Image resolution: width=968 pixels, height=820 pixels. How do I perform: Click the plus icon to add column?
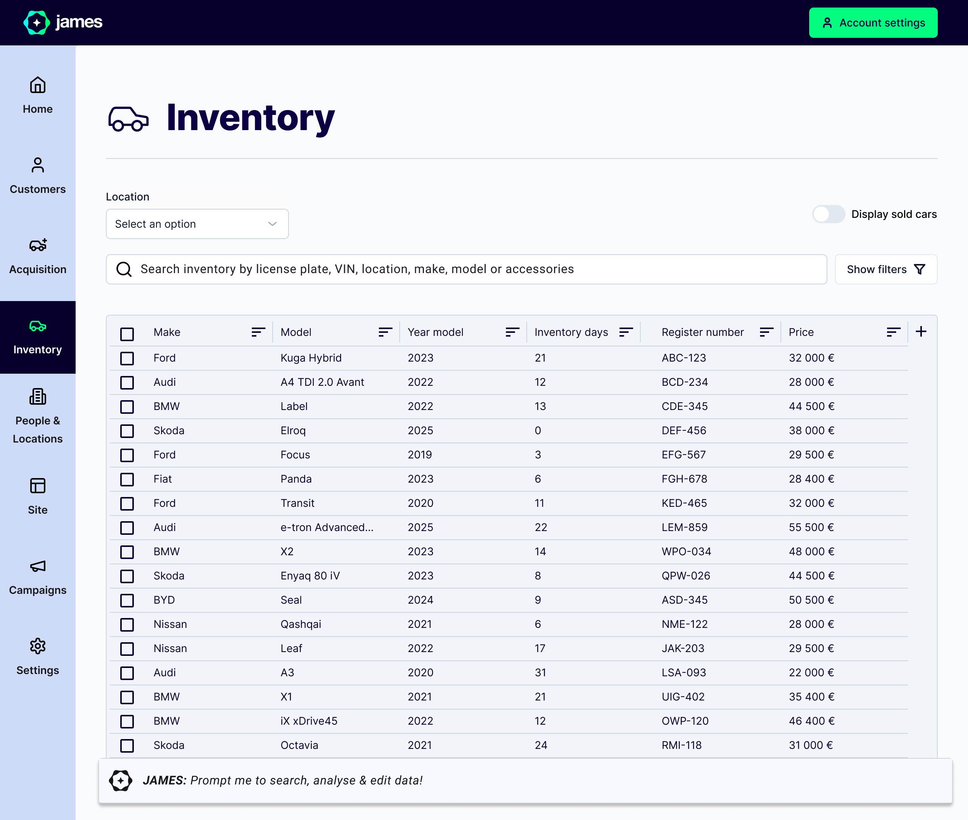[921, 331]
